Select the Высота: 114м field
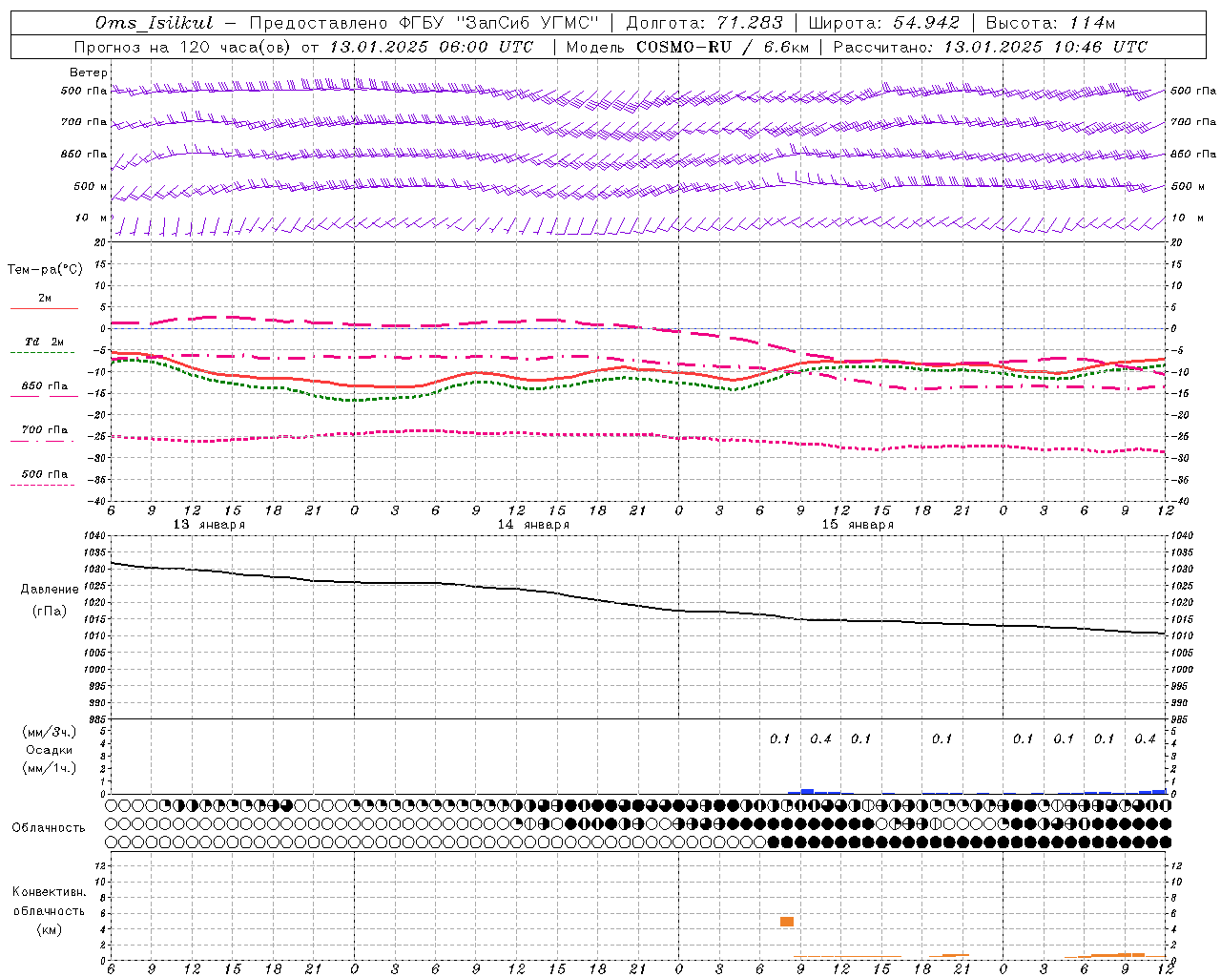1221x977 pixels. pyautogui.click(x=1049, y=23)
